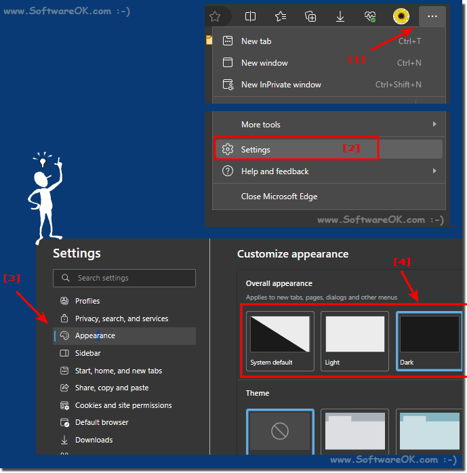Click the search magnifier icon in Settings
Screen dimensions: 467x473
tap(66, 278)
